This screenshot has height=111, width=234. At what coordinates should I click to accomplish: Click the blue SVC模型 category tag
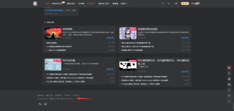coord(54,11)
